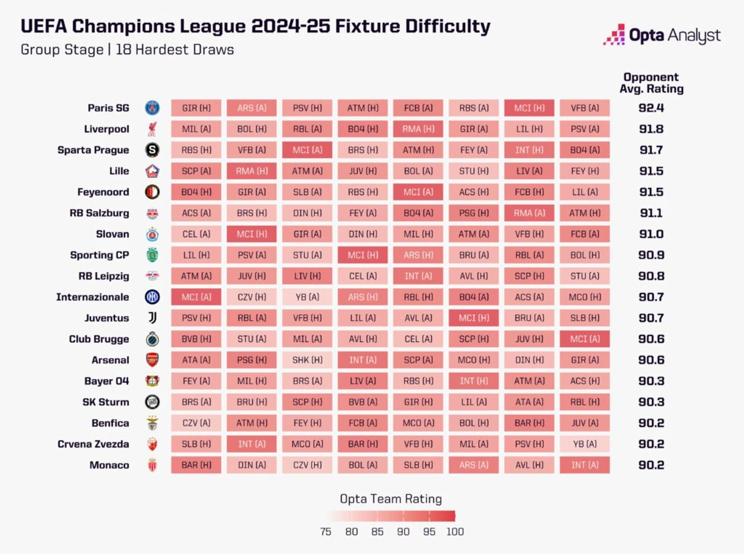744x554 pixels.
Task: Click the Sporting CP crest
Action: pos(152,255)
